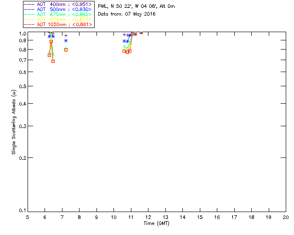Image resolution: width=294 pixels, height=235 pixels.
Task: Click the isolated purple plus marker after 7 GMT
Action: (x=66, y=36)
